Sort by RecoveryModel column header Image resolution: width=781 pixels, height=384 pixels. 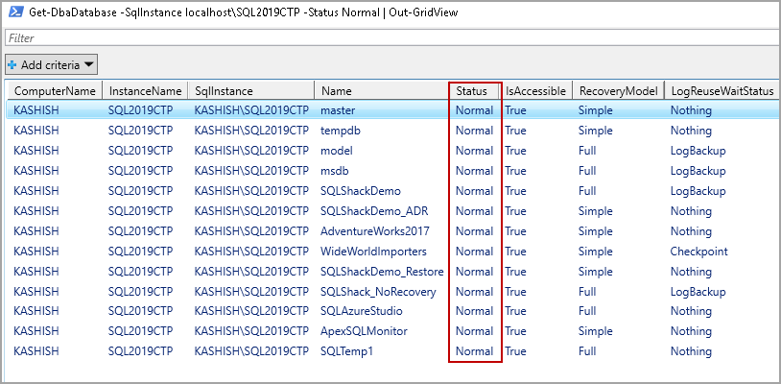pos(618,90)
